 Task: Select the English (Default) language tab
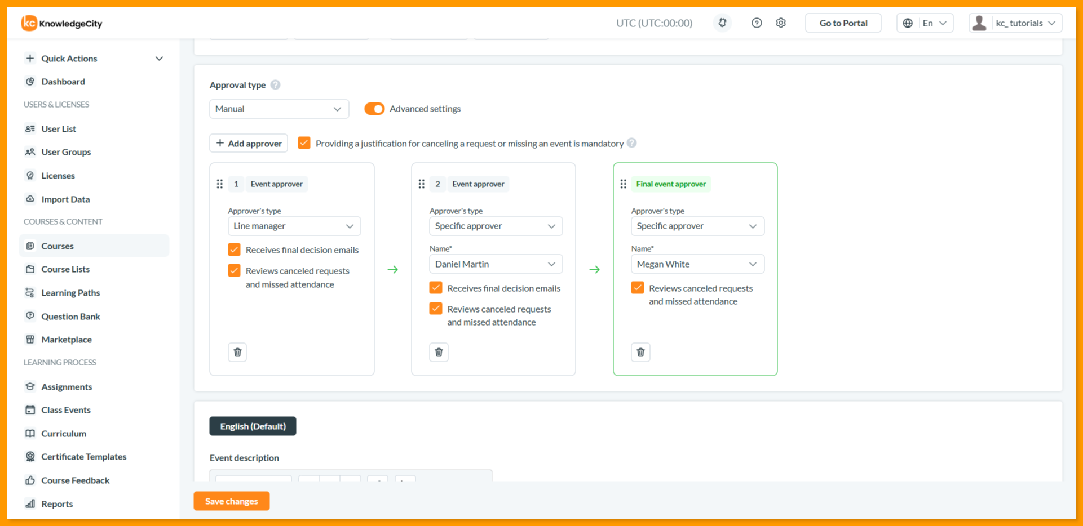[253, 426]
